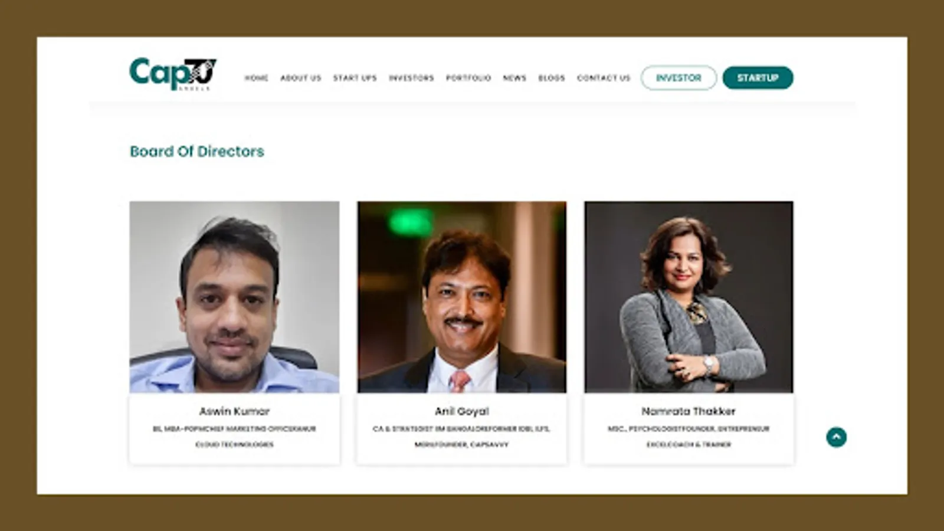The height and width of the screenshot is (531, 944).
Task: Navigate to the Investors page
Action: [411, 78]
